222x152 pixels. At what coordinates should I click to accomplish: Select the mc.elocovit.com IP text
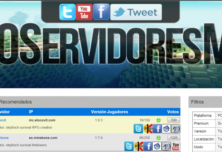coord(42,120)
